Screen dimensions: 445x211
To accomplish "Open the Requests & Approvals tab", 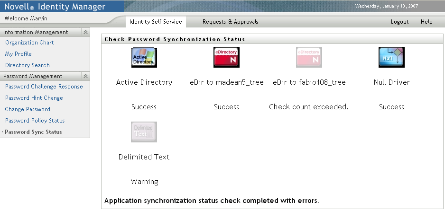I will [231, 22].
